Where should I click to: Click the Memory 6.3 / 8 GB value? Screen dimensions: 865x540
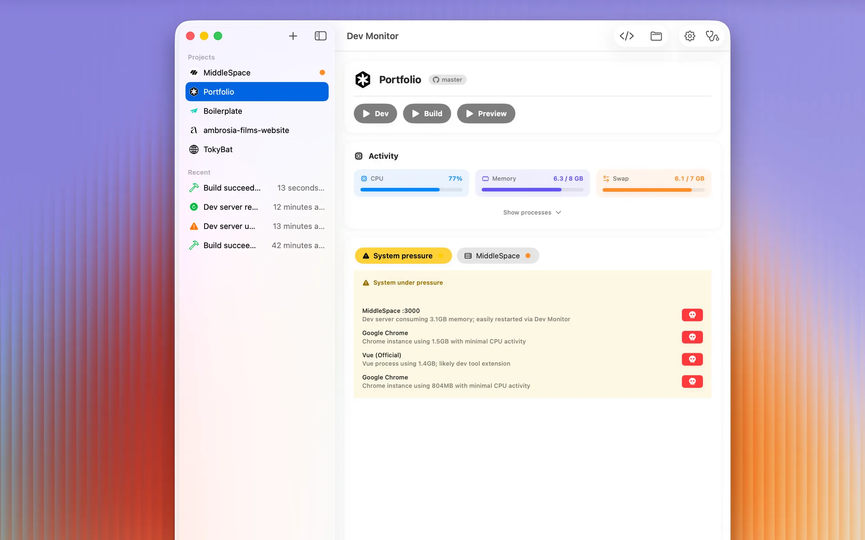[568, 179]
